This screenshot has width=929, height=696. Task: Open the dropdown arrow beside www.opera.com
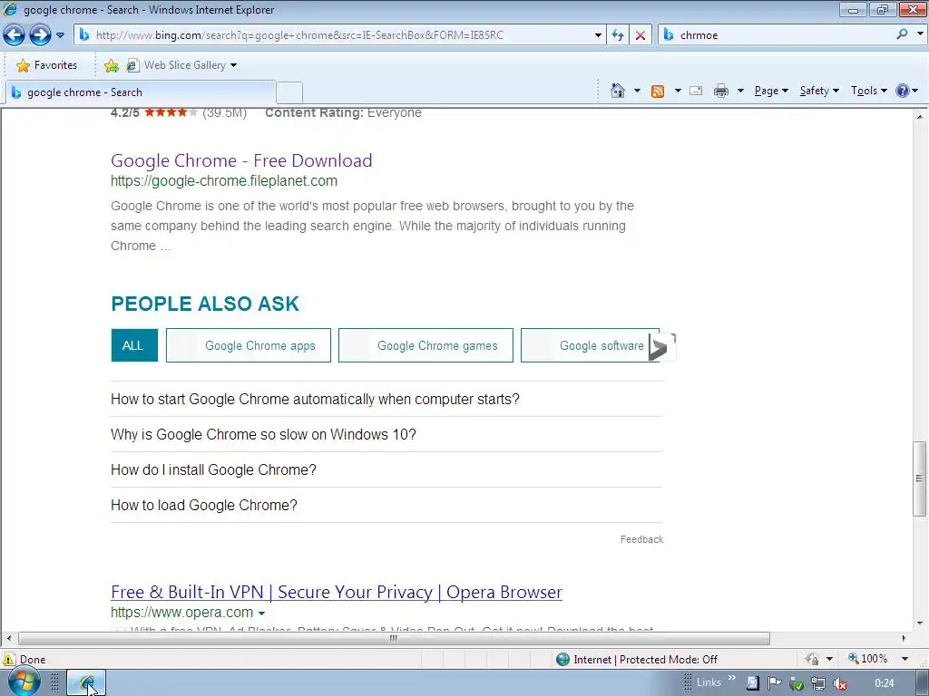pos(262,614)
